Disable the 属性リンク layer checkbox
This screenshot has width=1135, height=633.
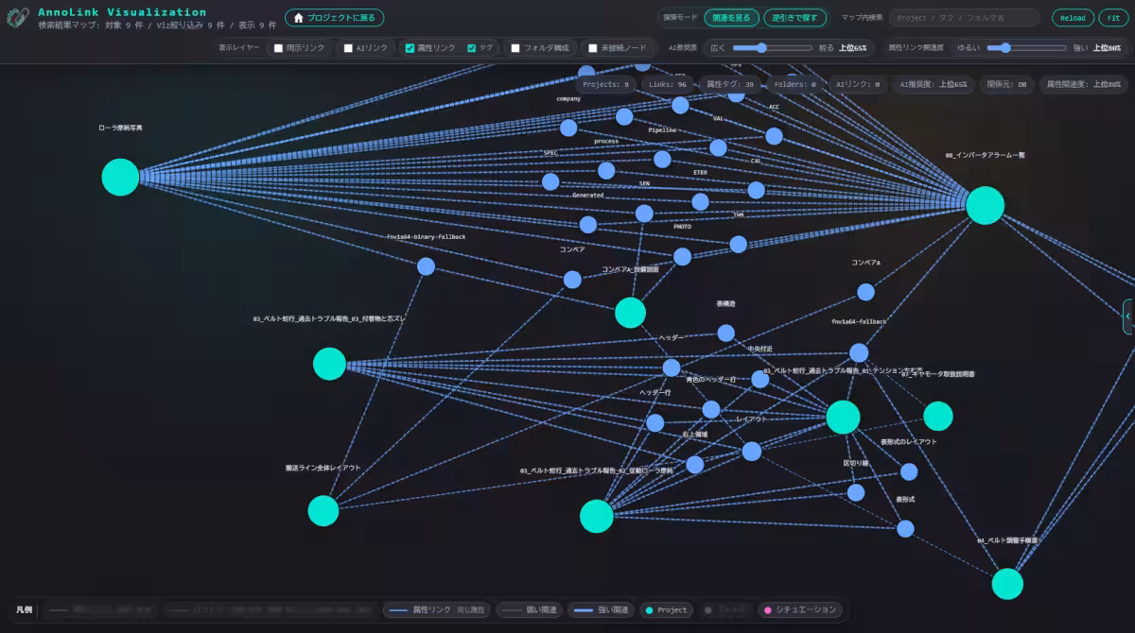pos(410,47)
